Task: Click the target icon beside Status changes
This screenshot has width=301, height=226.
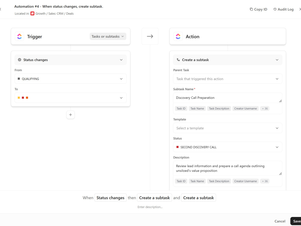Action: pos(19,60)
